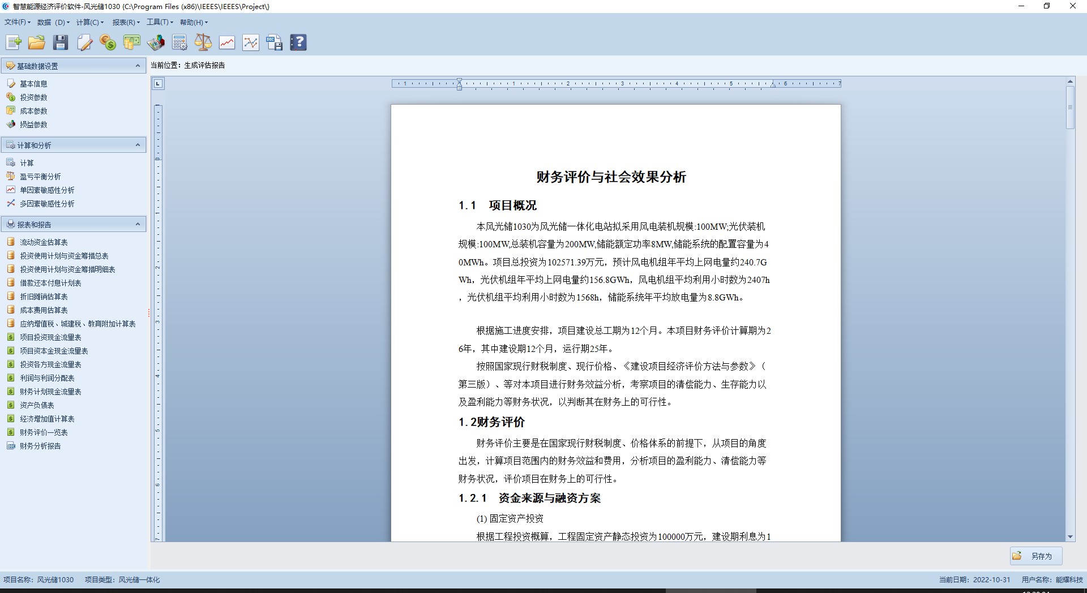Open the 借款还本付息计划表 report
This screenshot has height=593, width=1087.
(50, 283)
